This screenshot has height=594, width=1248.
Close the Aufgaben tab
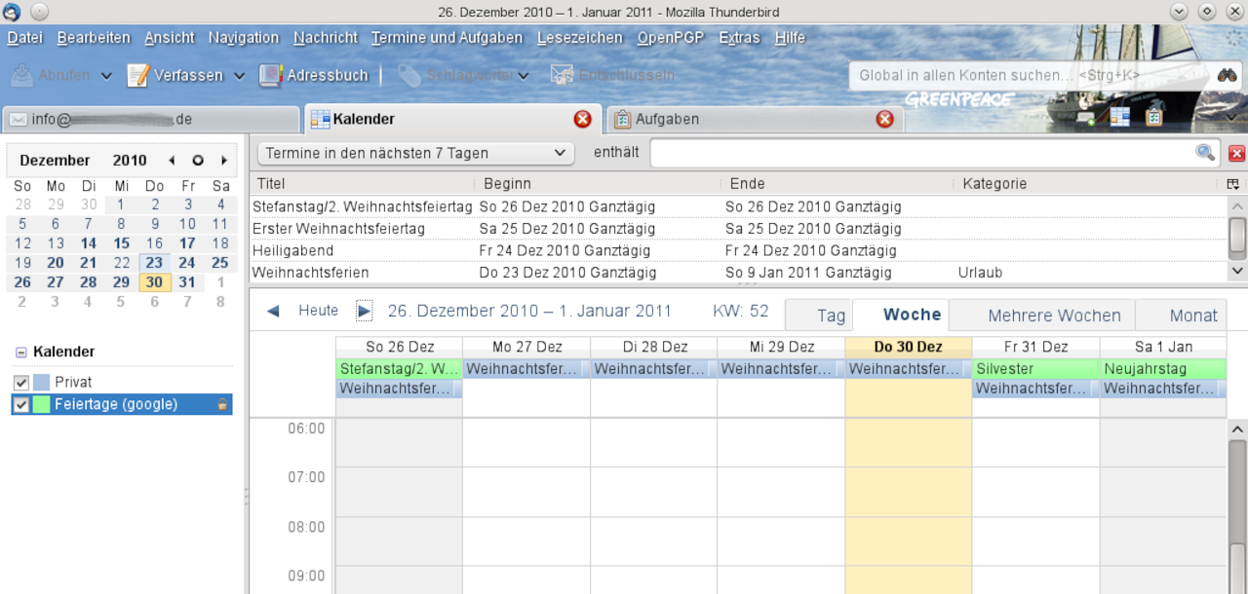click(884, 119)
